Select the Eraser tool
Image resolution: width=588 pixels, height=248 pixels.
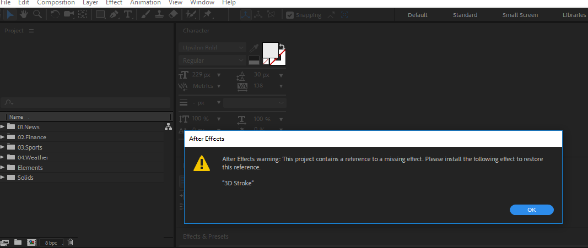(173, 15)
